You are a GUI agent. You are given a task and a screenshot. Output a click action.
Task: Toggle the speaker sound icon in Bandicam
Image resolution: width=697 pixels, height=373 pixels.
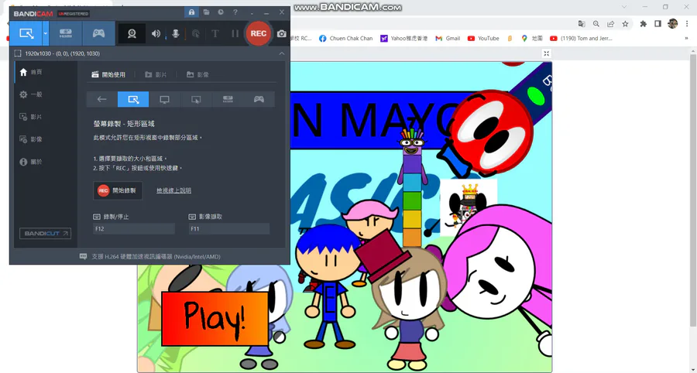point(156,34)
